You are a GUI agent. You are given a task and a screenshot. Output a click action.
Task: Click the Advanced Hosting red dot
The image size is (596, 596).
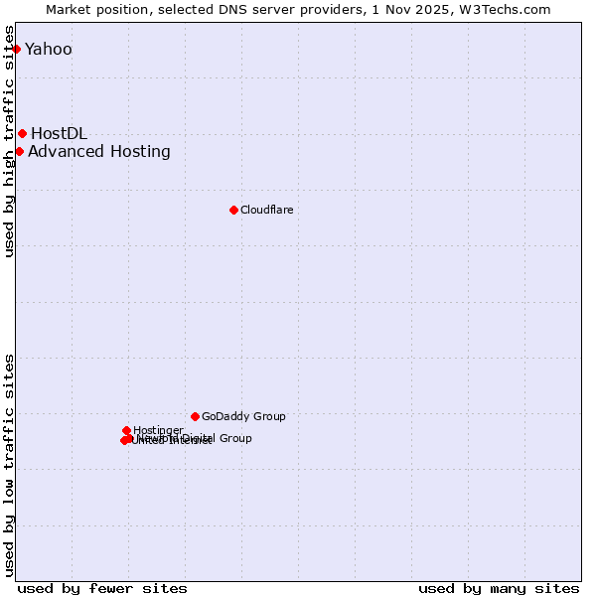point(19,151)
